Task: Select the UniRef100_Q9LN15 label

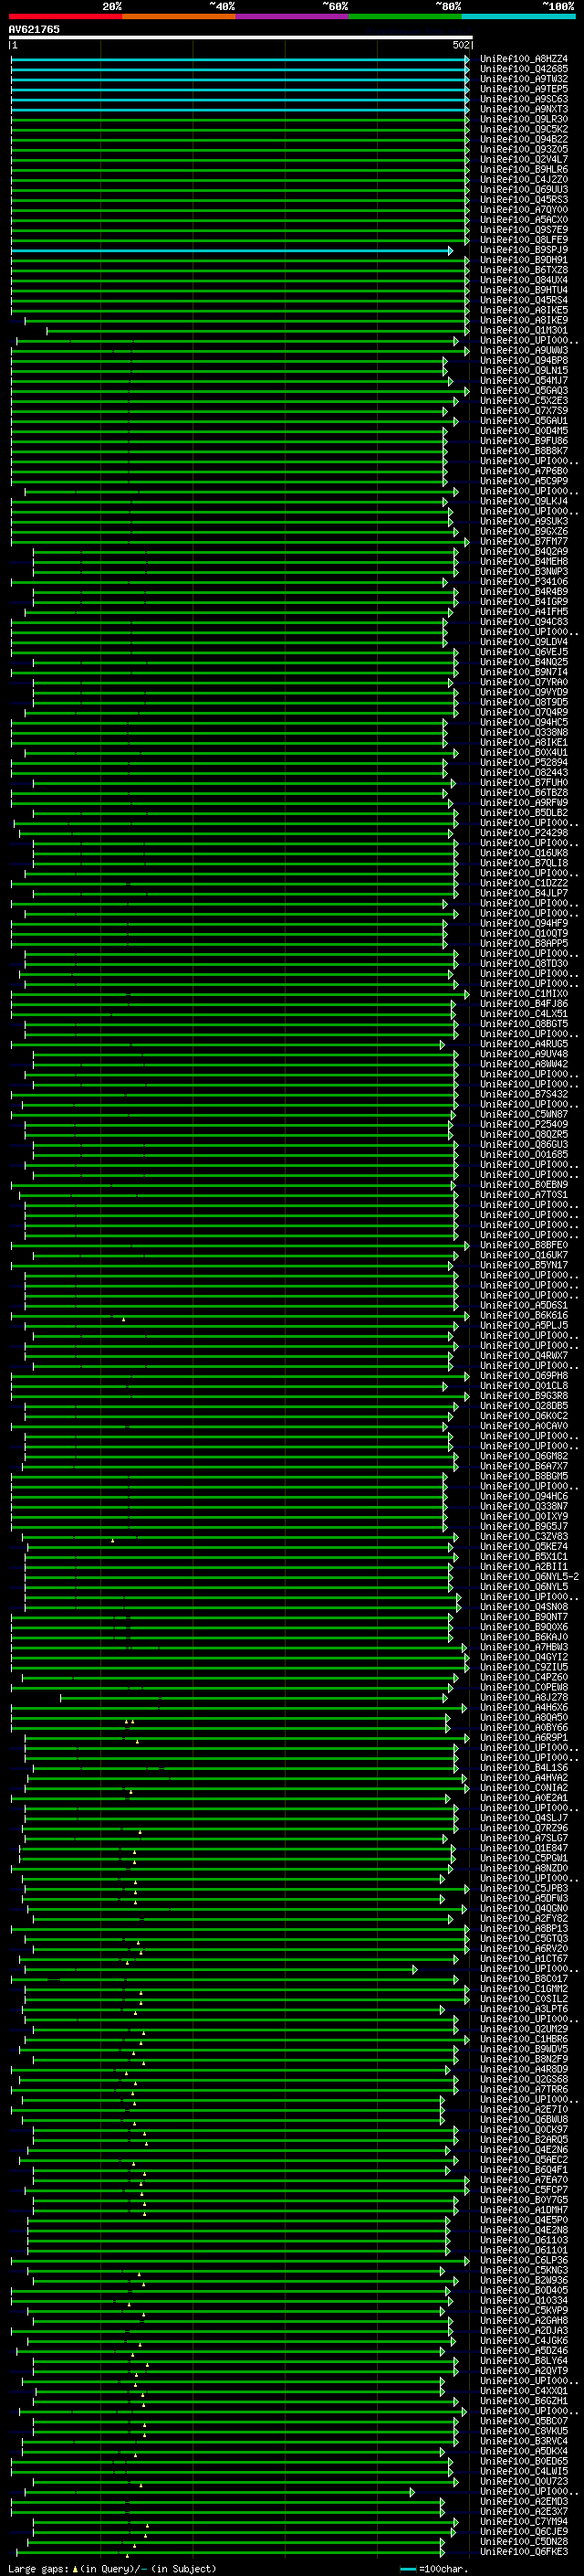Action: (x=524, y=371)
